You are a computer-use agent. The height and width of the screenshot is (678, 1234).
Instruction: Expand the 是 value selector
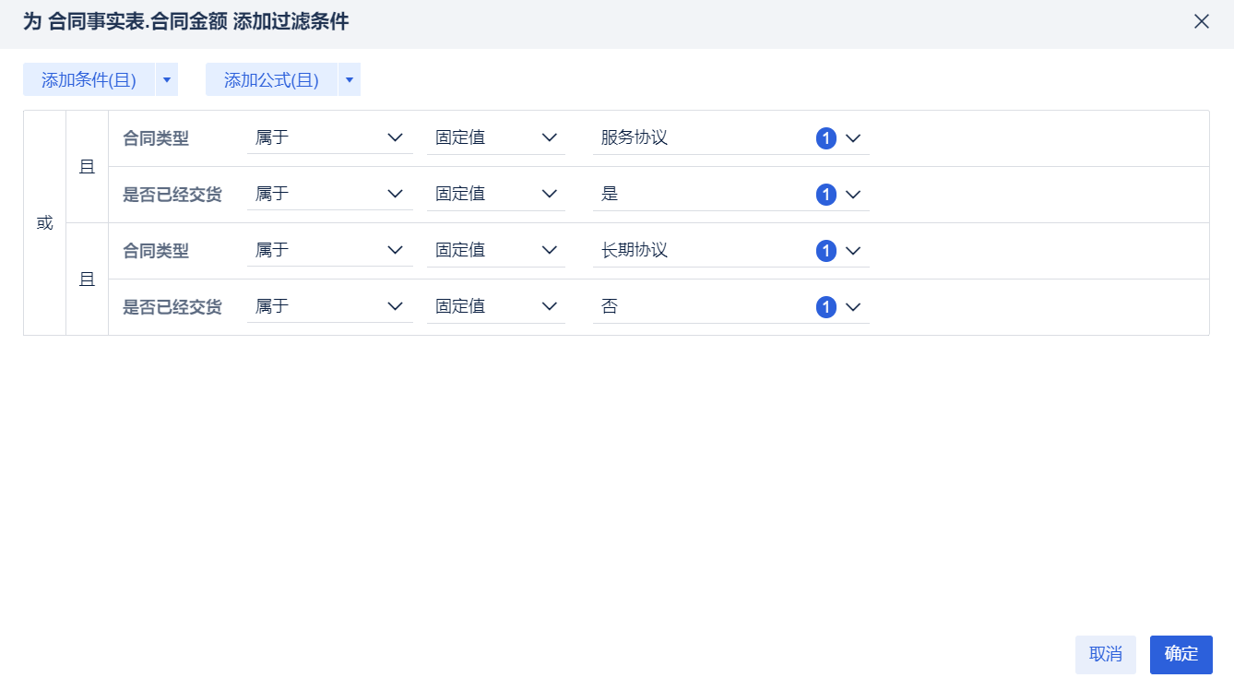coord(853,195)
